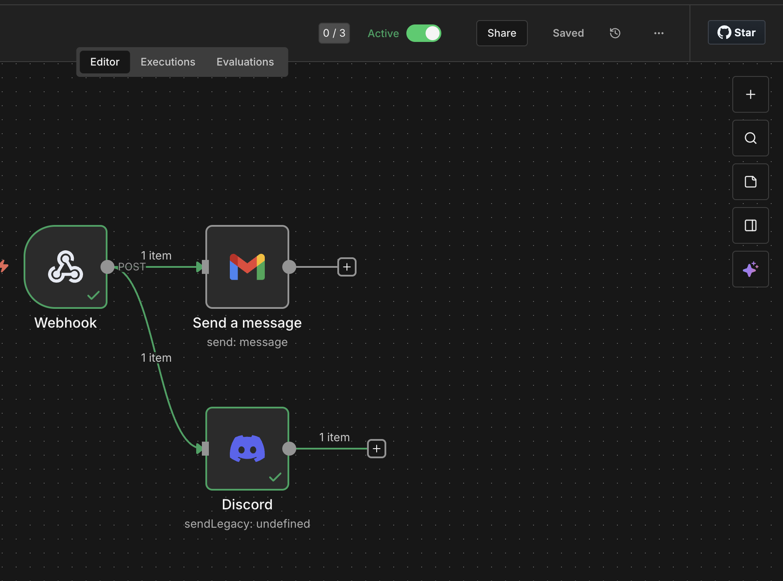
Task: Click the Gmail node output connector dot
Action: (289, 267)
